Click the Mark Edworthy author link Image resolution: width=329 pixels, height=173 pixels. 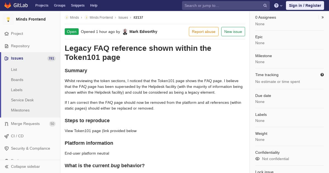pos(143,32)
